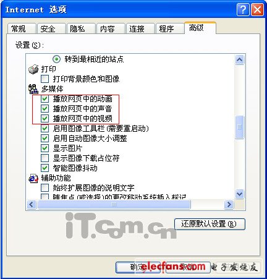Uncheck 播放网页中的声音 checkbox
267x279 pixels.
tap(44, 108)
